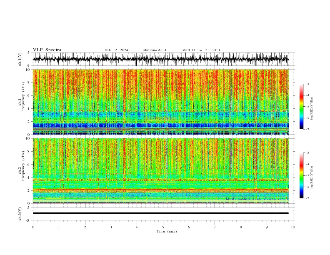Image resolution: width=330 pixels, height=255 pixels.
Task: Click the "VLF Spectra" title text
Action: tap(47, 50)
